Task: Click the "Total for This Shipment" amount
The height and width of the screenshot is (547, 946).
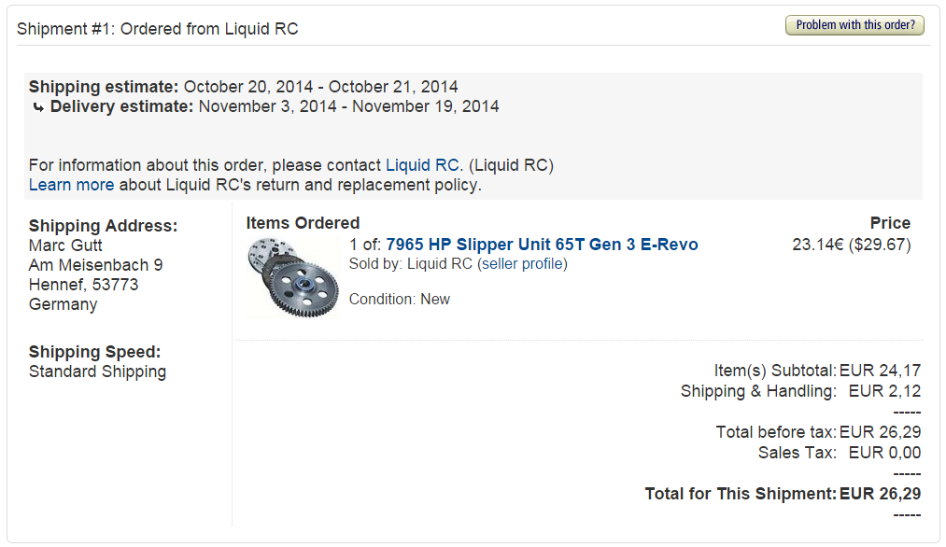Action: (x=880, y=494)
